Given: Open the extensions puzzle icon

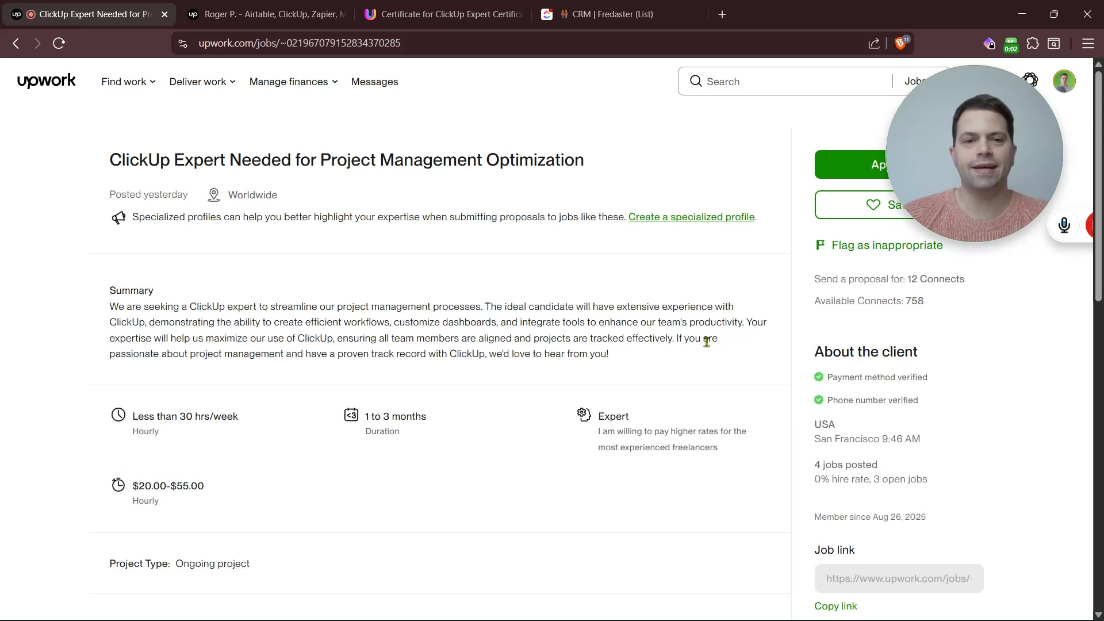Looking at the screenshot, I should click(1033, 44).
